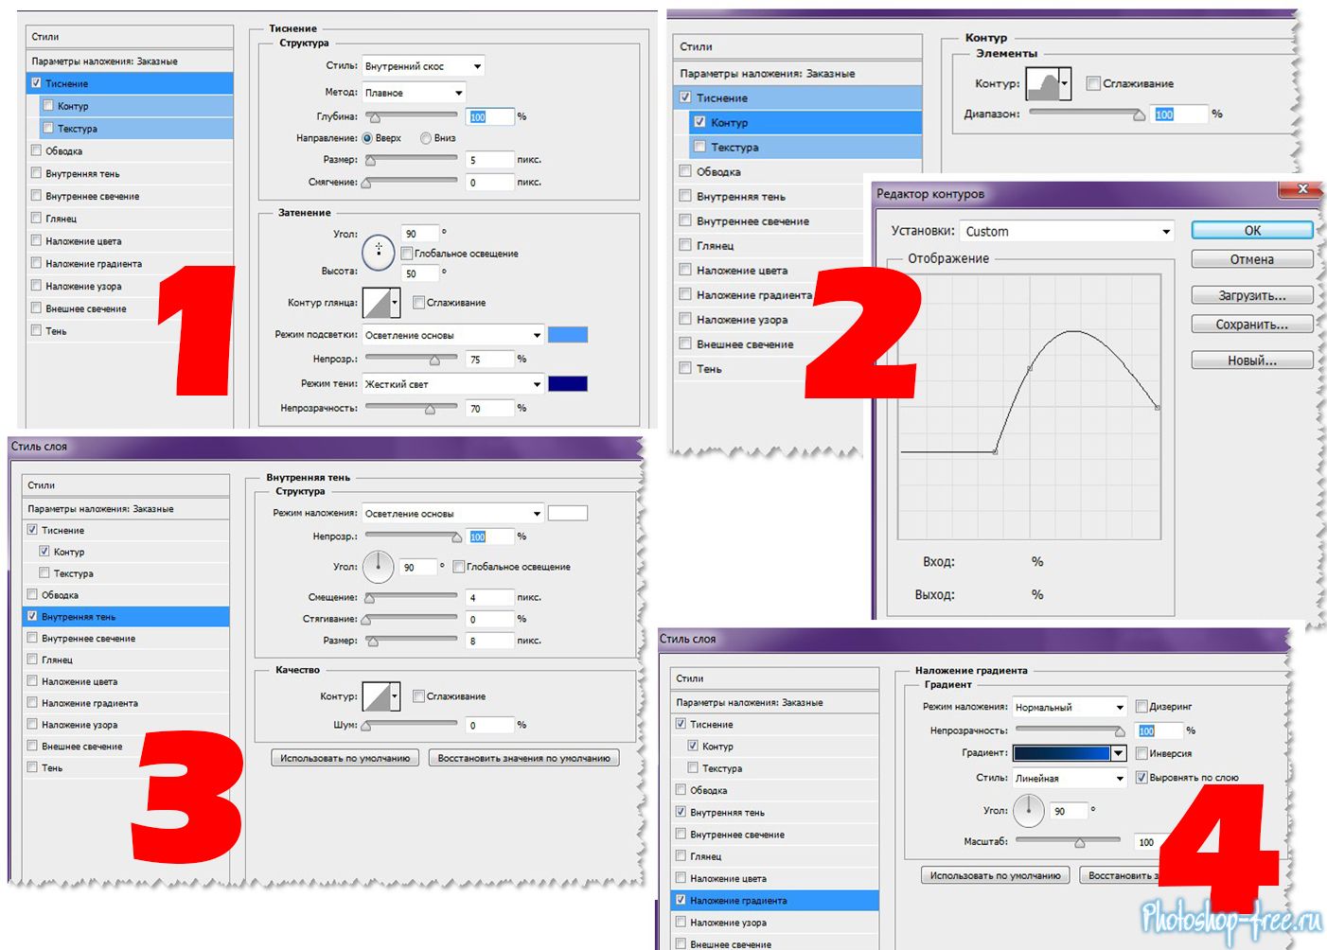
Task: Close the Редактор контуров dialog
Action: [1301, 189]
